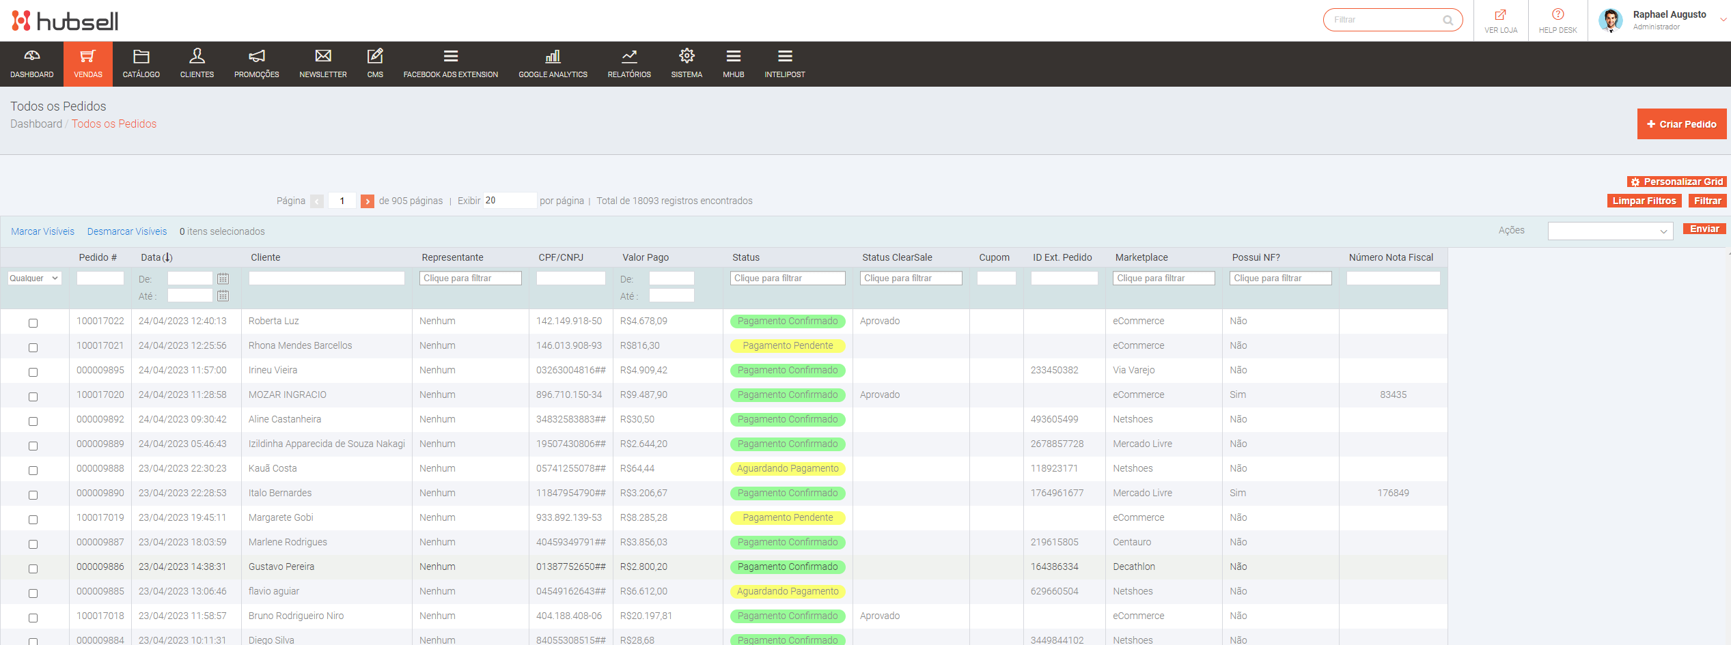Open the Ações dropdown
Viewport: 1731px width, 645px height.
point(1609,231)
